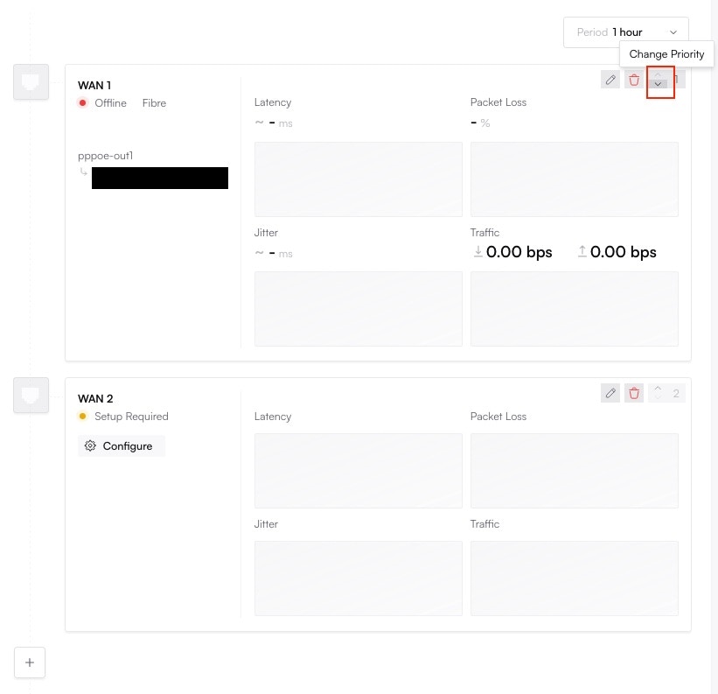Open the WAN 2 Jitter chart
This screenshot has height=694, width=718.
358,578
